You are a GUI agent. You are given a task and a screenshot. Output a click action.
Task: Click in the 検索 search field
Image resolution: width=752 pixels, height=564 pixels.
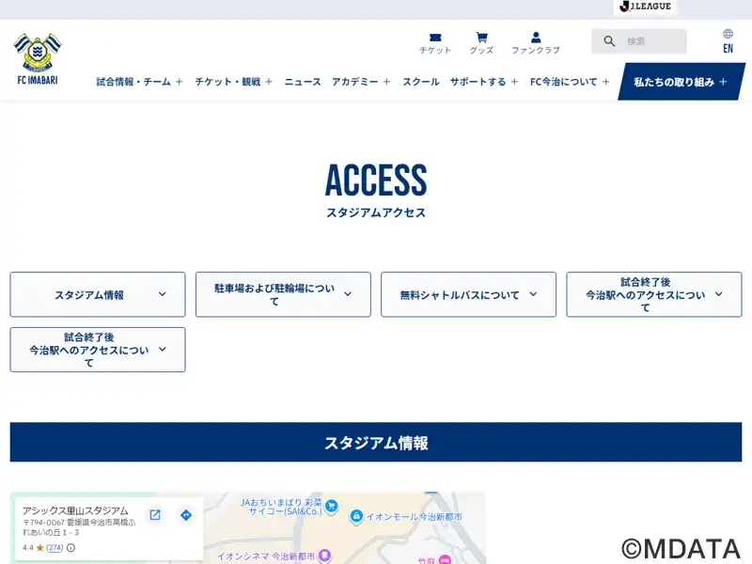tap(639, 41)
